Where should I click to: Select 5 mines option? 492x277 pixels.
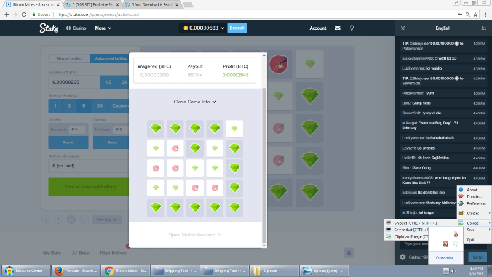coord(84,106)
